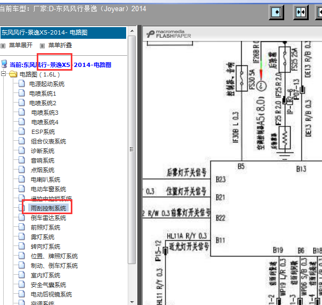Viewport: 322px width, 305px height.
Task: Click the B5 pin label in diagram
Action: pyautogui.click(x=241, y=166)
